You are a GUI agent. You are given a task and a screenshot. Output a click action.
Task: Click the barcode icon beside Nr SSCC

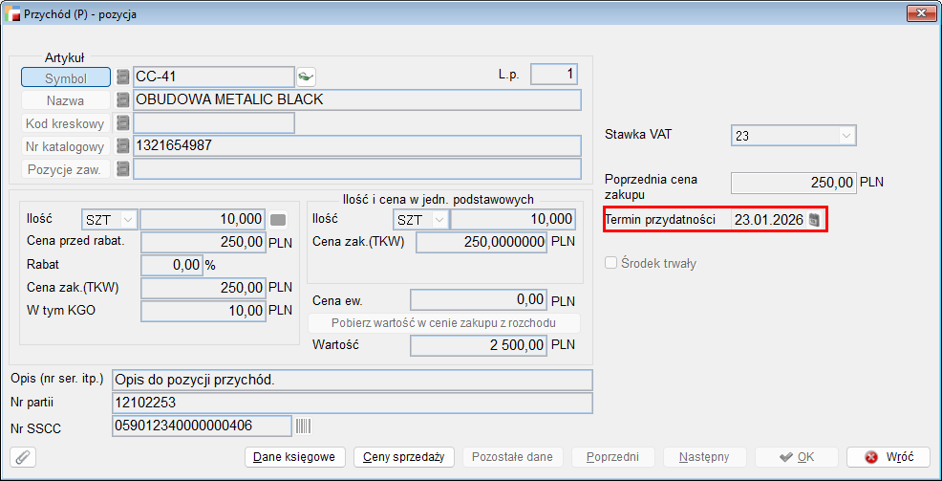click(304, 426)
